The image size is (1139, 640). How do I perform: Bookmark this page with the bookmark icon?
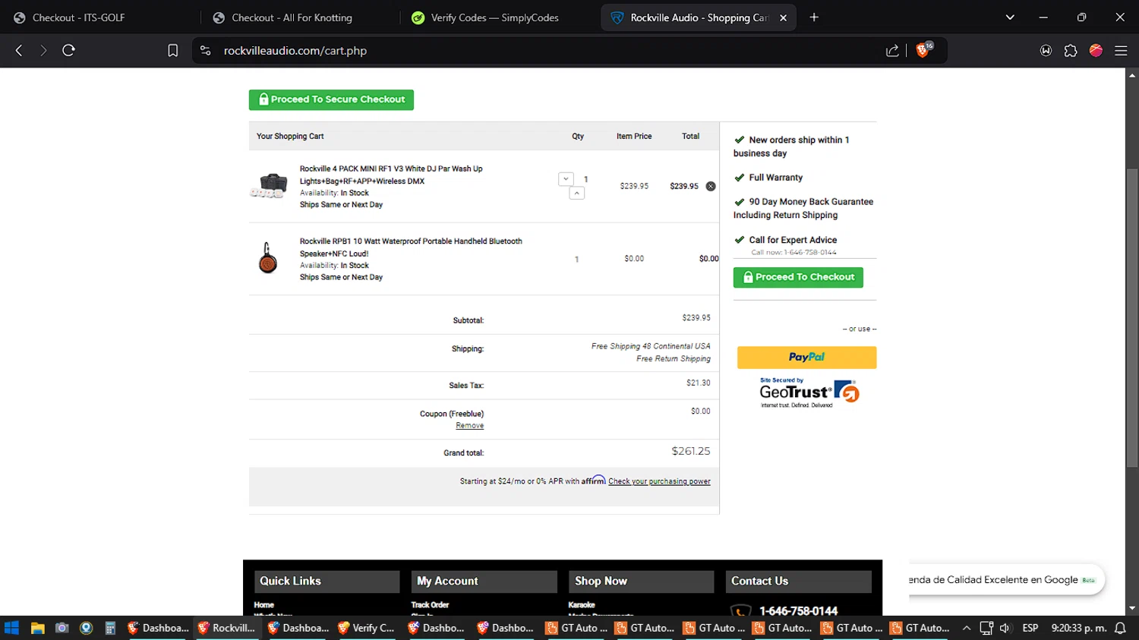pos(173,51)
